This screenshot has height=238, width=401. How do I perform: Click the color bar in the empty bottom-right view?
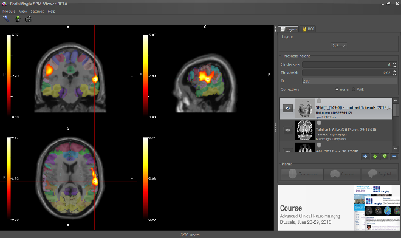pyautogui.click(x=146, y=178)
